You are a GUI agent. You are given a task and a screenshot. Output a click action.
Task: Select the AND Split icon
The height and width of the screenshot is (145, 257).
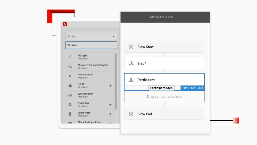tap(70, 57)
